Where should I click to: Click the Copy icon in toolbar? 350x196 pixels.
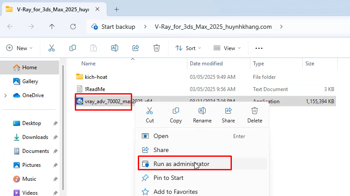pos(73,48)
